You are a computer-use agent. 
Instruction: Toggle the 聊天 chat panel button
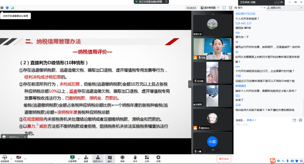110,159
